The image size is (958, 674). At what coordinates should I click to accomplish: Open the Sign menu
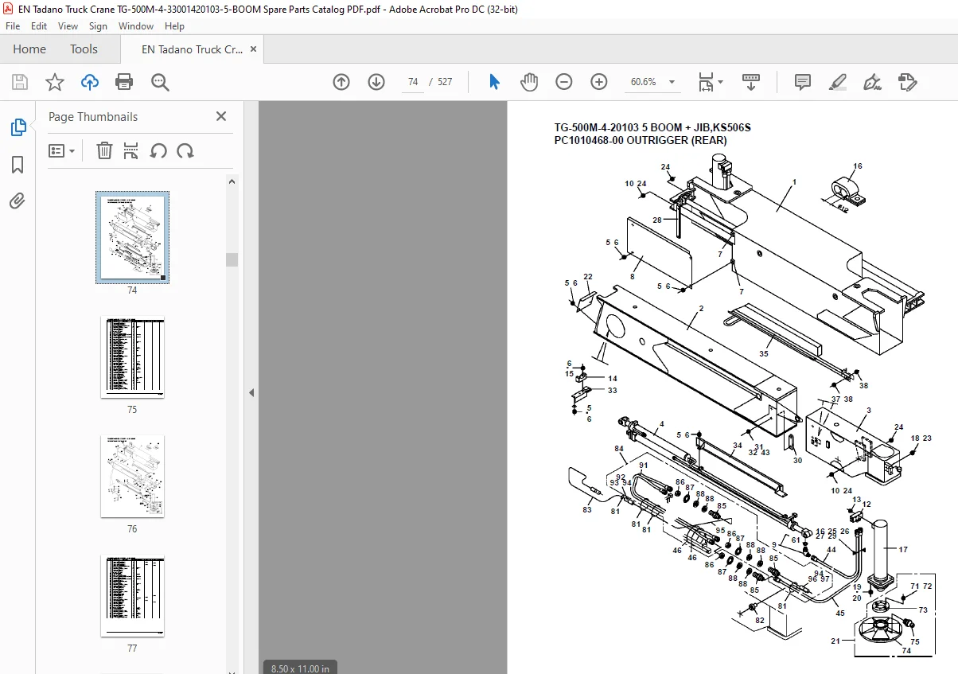tap(98, 26)
